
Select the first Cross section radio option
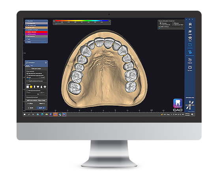[27, 74]
